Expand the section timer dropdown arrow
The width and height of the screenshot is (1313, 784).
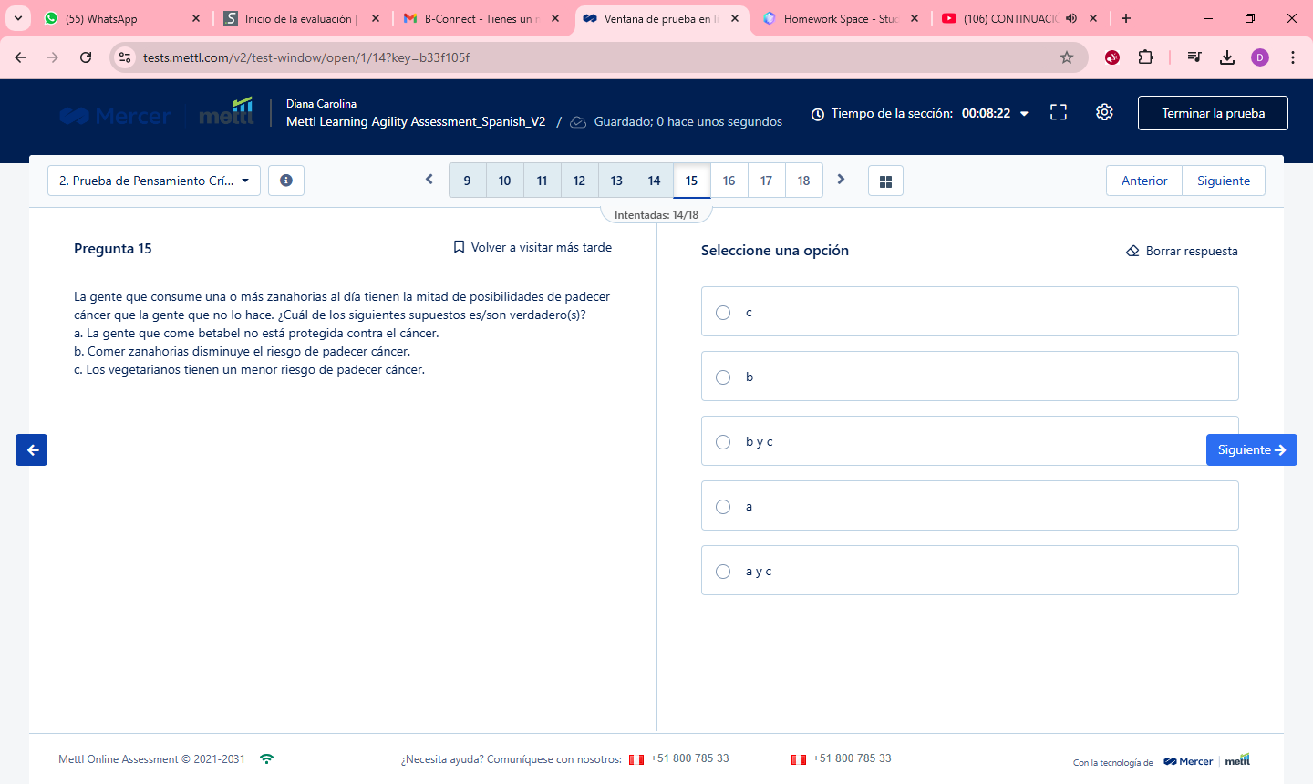pos(1024,114)
